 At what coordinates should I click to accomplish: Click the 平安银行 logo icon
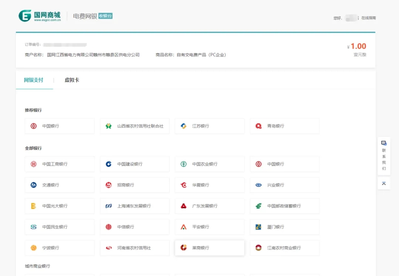coord(184,227)
